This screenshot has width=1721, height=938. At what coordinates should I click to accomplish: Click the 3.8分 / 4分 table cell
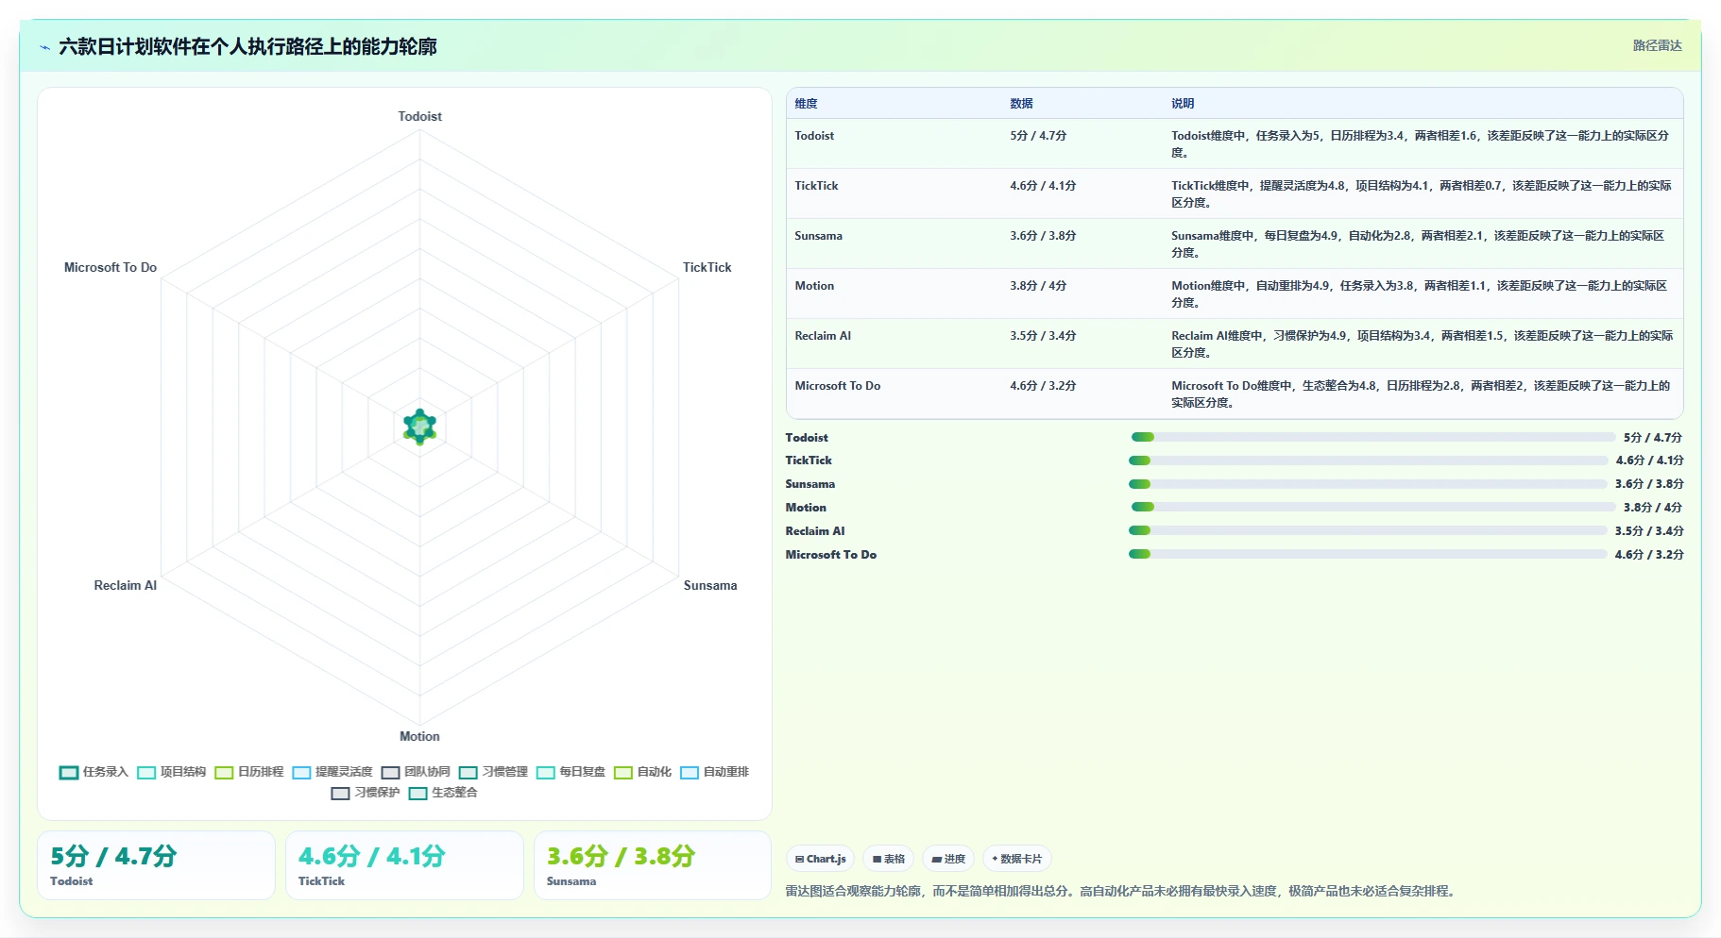pyautogui.click(x=1038, y=286)
